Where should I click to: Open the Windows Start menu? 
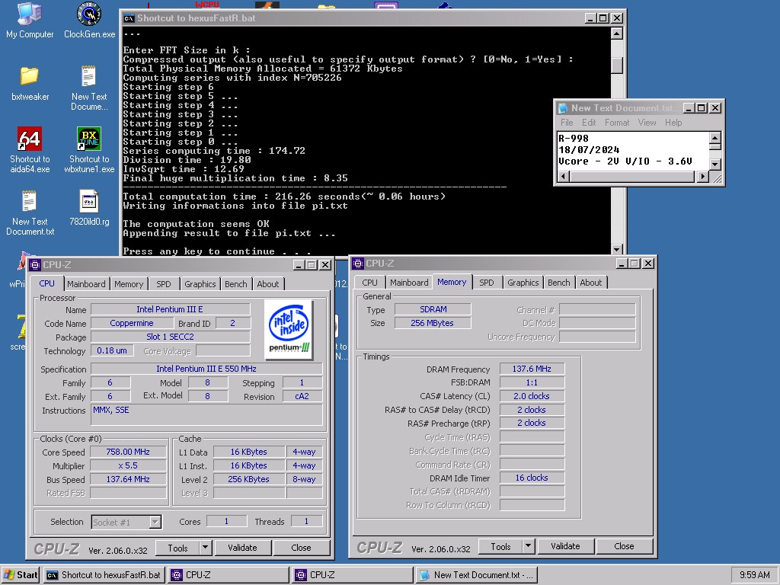tap(21, 574)
